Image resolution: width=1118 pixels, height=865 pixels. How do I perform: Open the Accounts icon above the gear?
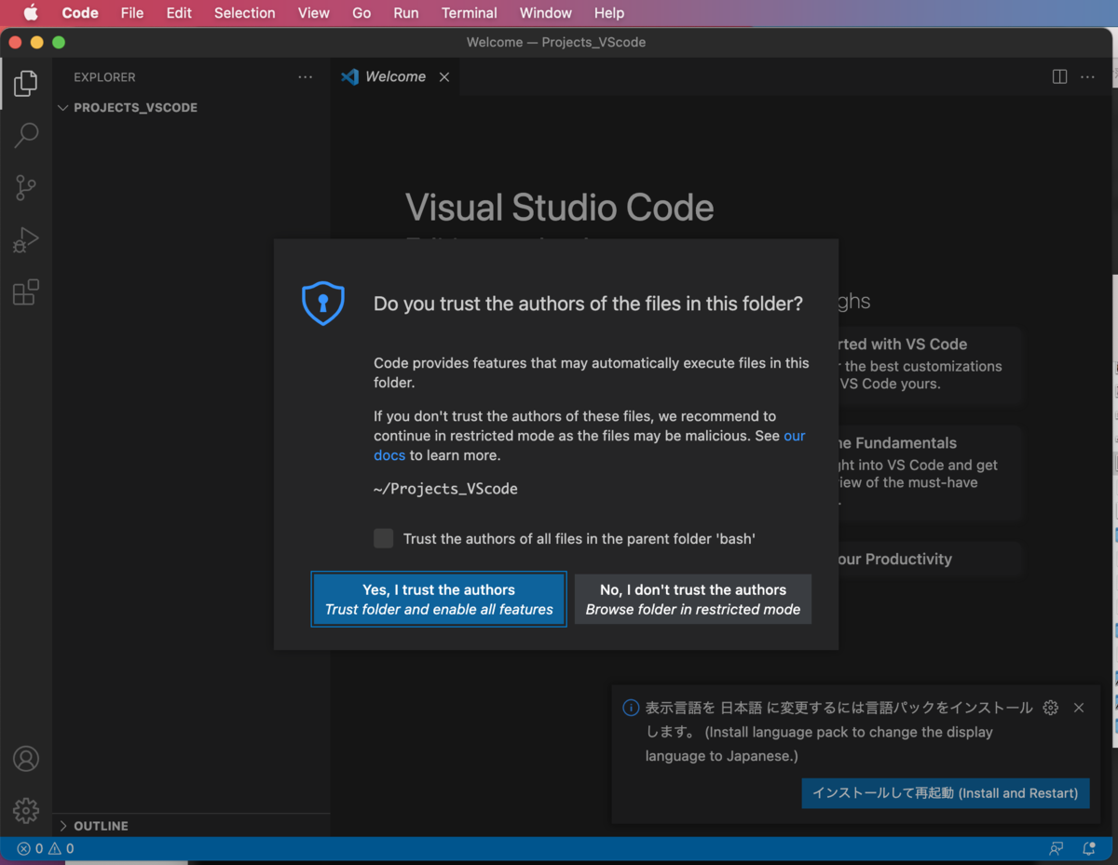point(26,759)
